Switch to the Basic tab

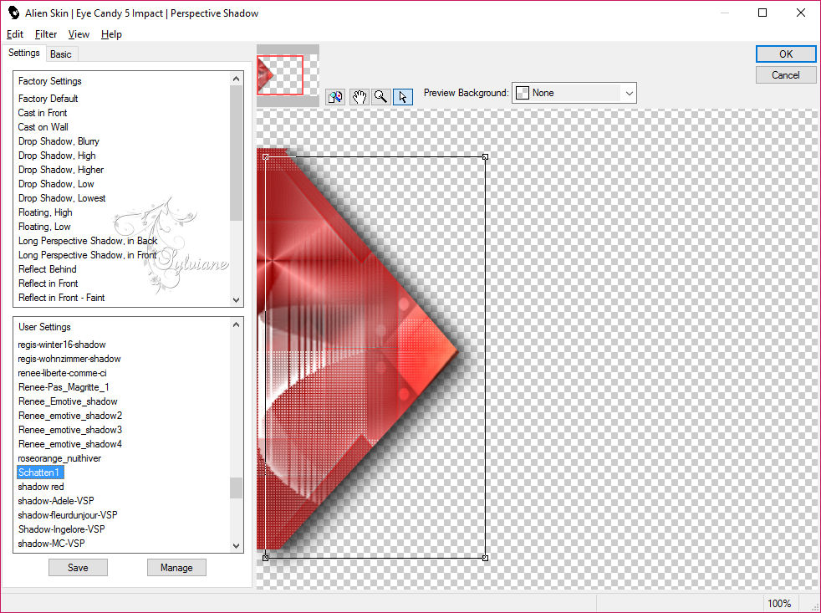point(61,54)
